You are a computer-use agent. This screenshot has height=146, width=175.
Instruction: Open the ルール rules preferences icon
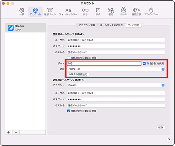[x=123, y=11]
